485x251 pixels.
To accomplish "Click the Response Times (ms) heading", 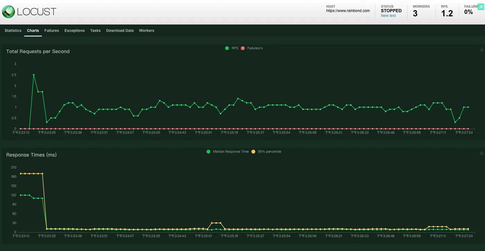I will (31, 155).
